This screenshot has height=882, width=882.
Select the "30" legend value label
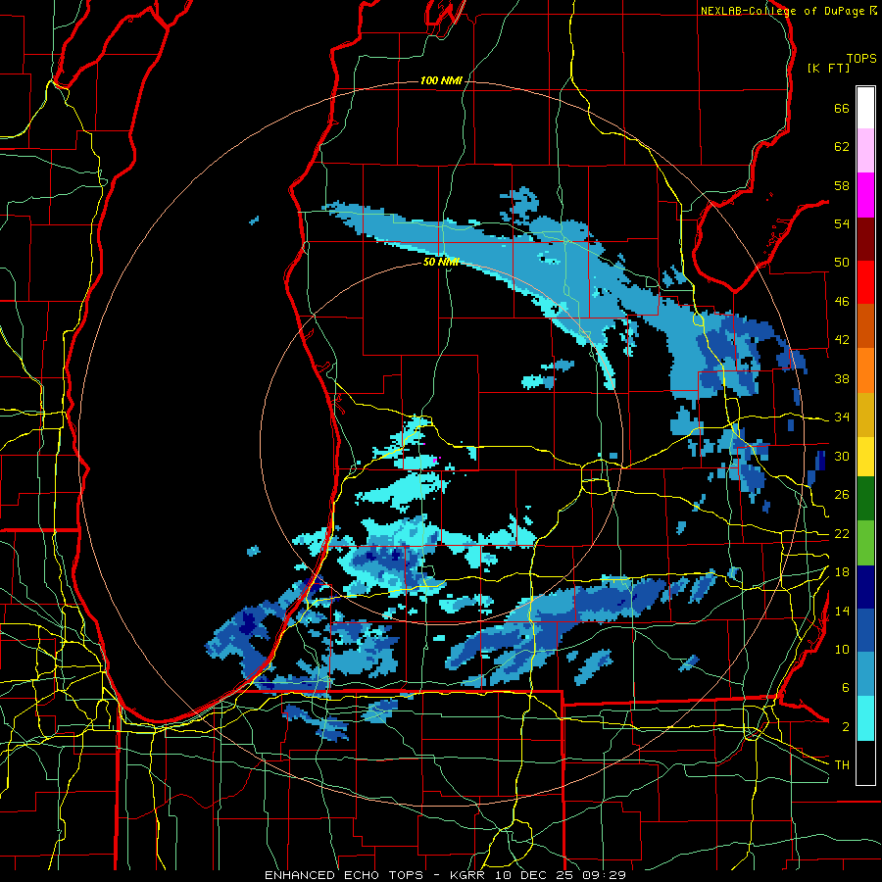click(x=842, y=456)
